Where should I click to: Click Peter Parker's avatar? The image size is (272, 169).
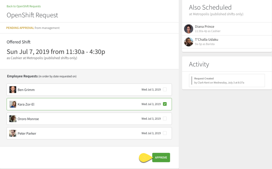click(13, 133)
